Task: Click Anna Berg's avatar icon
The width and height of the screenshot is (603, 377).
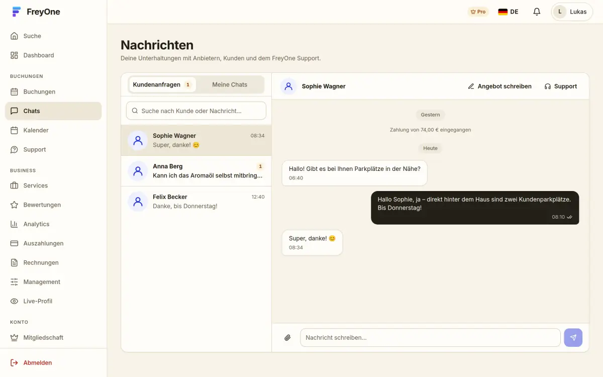Action: click(x=138, y=171)
